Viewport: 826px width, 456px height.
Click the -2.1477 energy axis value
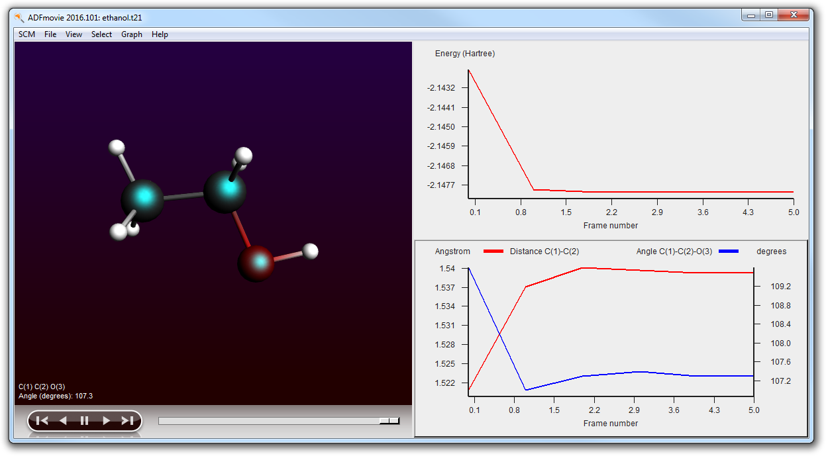(441, 185)
